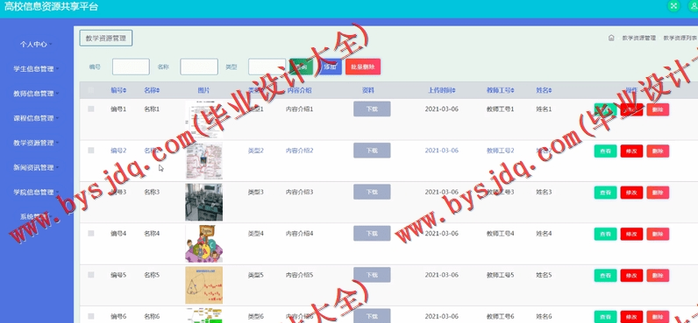Click the 类型4 cell text

point(256,233)
